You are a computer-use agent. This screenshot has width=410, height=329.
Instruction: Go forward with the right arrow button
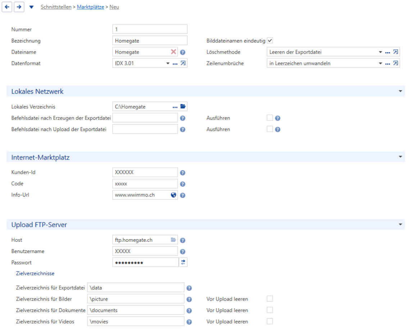19,7
